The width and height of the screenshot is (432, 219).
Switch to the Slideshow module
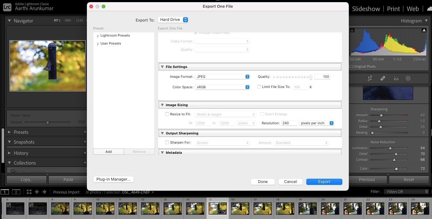click(x=366, y=9)
